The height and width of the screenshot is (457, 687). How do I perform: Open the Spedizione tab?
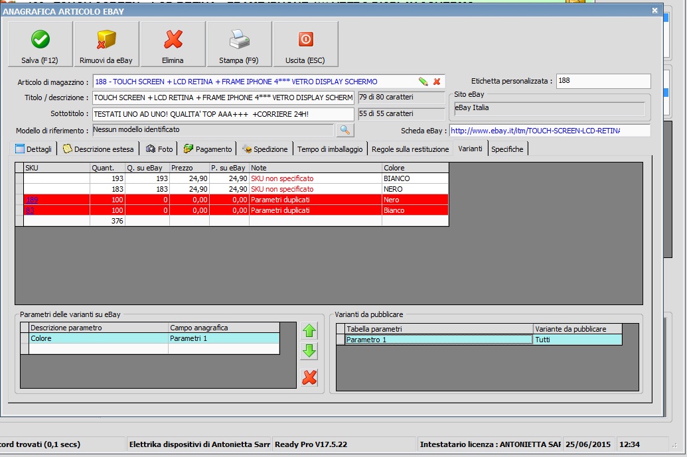click(x=265, y=149)
